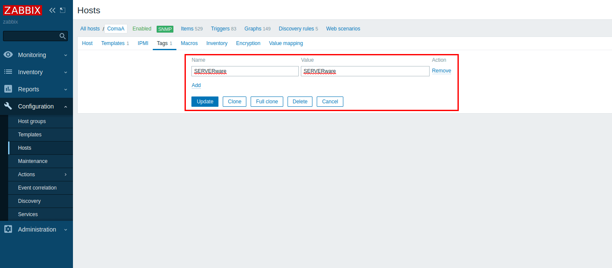Select the Monitoring eye icon
Viewport: 612px width, 268px height.
pos(7,55)
